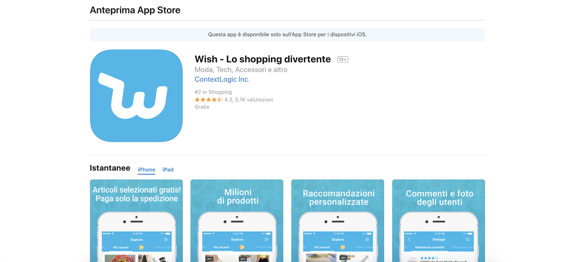Click the 12+ age rating badge
Screen dimensions: 575x262
343,59
